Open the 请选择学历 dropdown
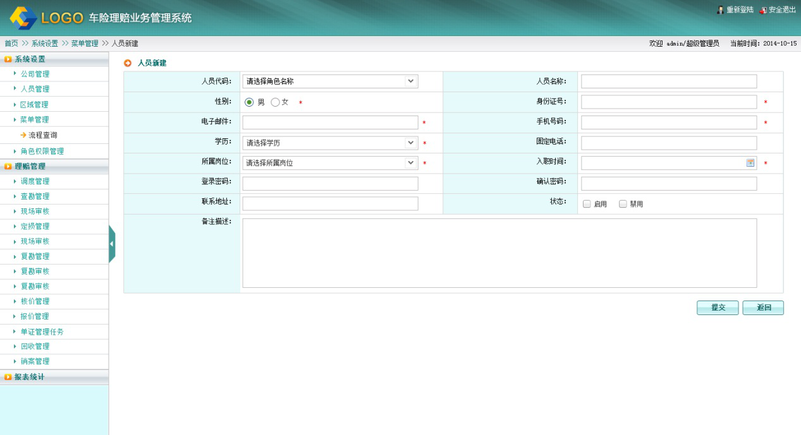This screenshot has width=801, height=435. (330, 143)
